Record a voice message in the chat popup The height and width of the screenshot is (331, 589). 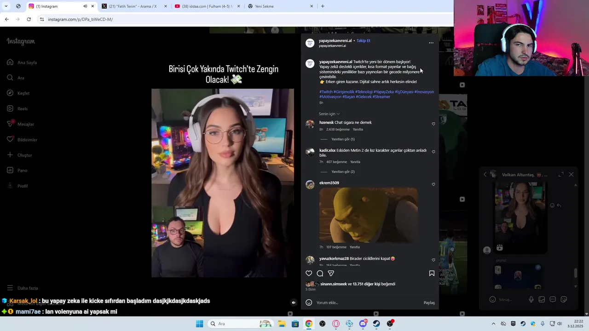coord(531,300)
